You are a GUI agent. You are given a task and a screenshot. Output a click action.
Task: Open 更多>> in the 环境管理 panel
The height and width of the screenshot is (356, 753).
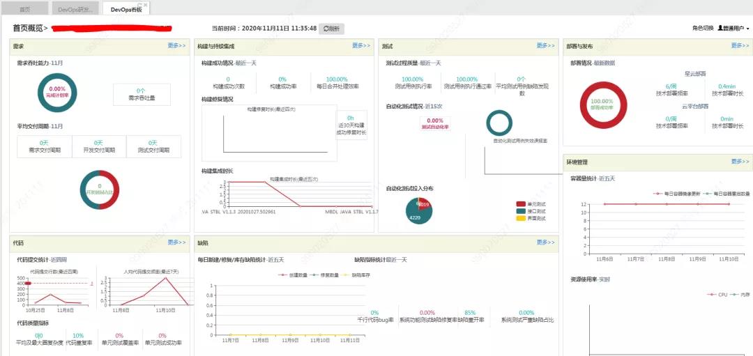pyautogui.click(x=740, y=162)
